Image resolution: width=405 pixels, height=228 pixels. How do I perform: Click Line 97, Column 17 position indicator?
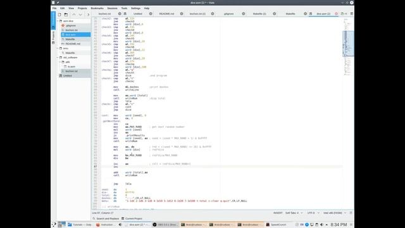[x=103, y=213]
